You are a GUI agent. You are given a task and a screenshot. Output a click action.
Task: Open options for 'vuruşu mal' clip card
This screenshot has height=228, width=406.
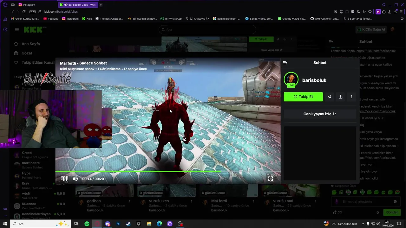316,201
